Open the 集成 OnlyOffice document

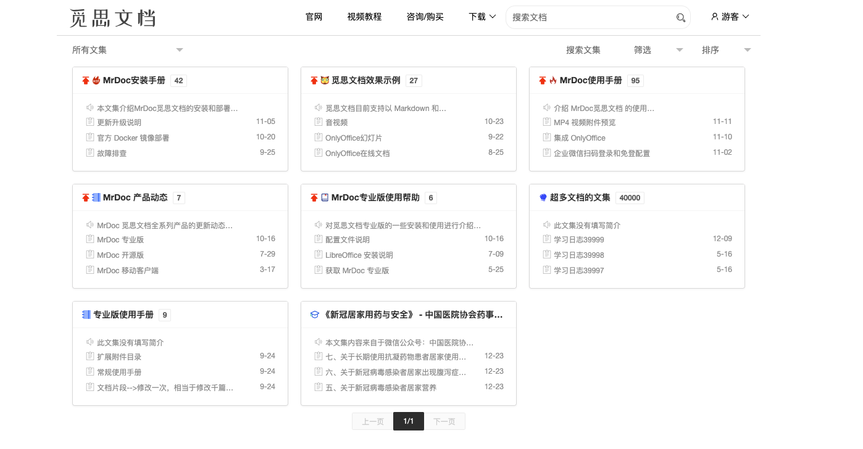580,138
